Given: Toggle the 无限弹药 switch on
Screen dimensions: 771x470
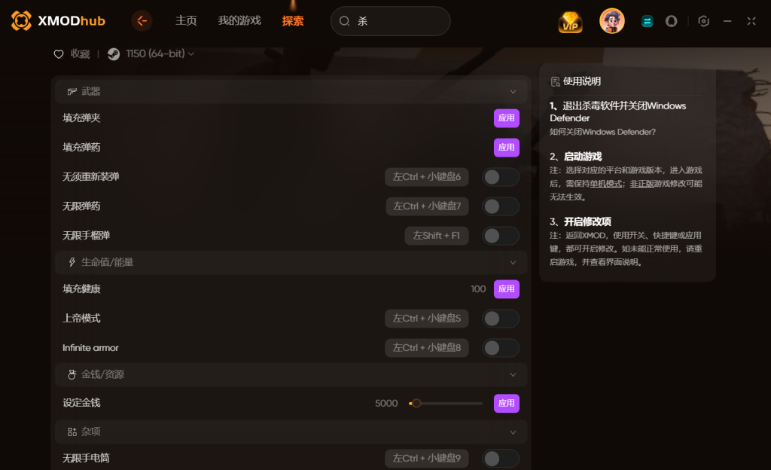Looking at the screenshot, I should (500, 206).
